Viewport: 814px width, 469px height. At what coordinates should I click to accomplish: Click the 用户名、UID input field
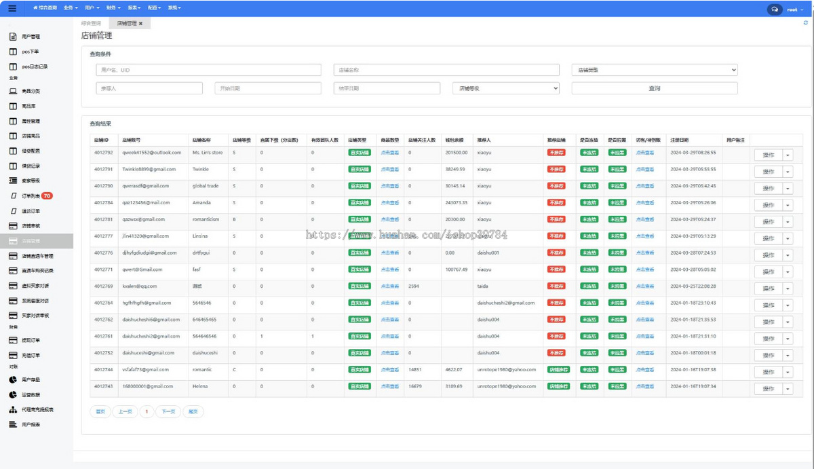coord(208,70)
